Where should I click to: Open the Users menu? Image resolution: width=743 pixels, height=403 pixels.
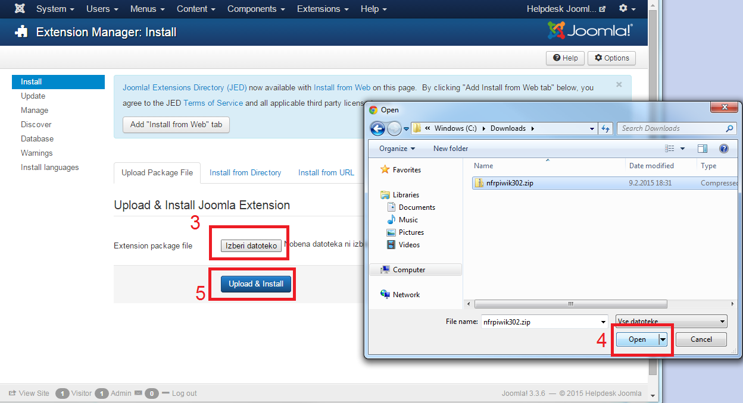click(102, 9)
